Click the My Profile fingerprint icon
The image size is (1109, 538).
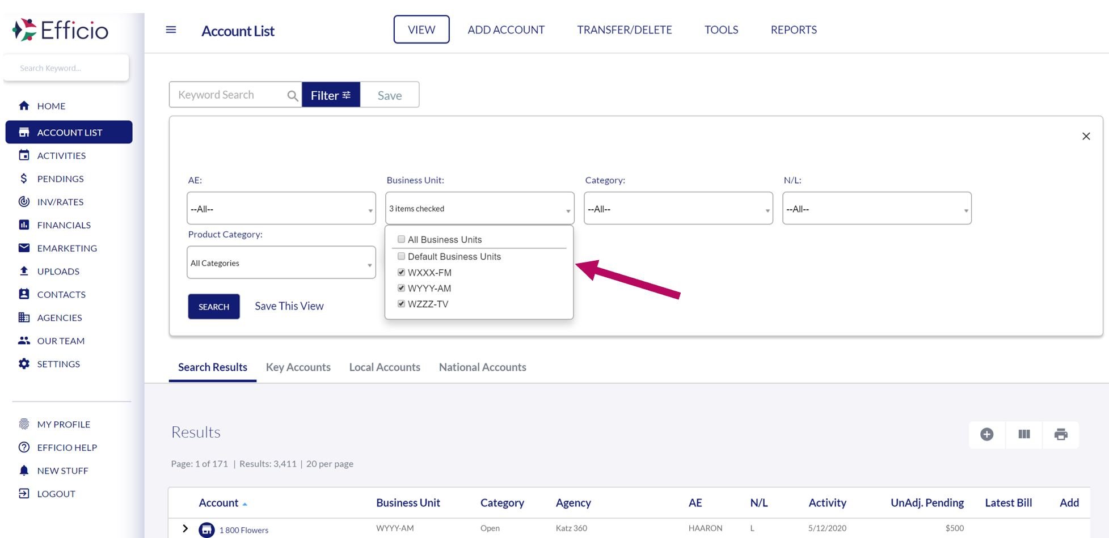tap(24, 424)
